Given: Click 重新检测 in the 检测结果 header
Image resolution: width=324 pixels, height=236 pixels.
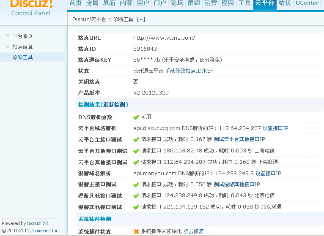Looking at the screenshot, I should pyautogui.click(x=114, y=105).
